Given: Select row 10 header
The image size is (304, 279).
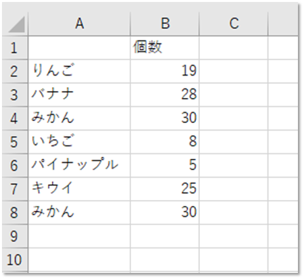Looking at the screenshot, I should pos(15,259).
